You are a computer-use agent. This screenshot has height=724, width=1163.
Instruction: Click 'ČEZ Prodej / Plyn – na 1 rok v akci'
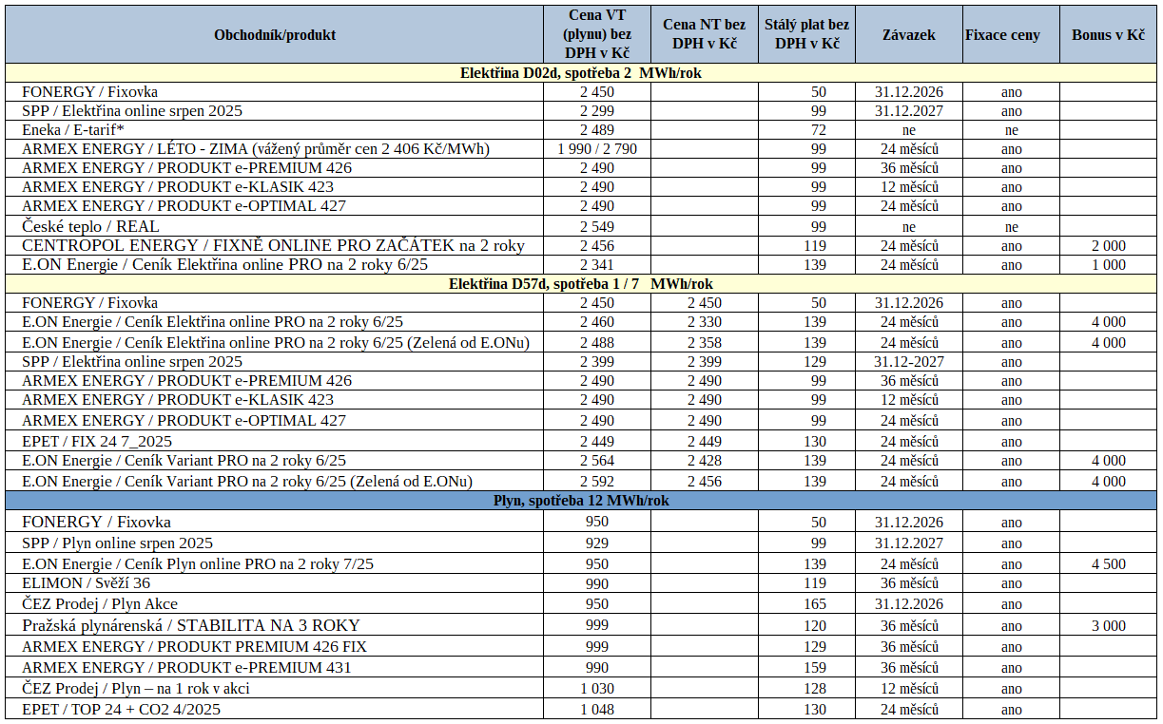tap(136, 688)
